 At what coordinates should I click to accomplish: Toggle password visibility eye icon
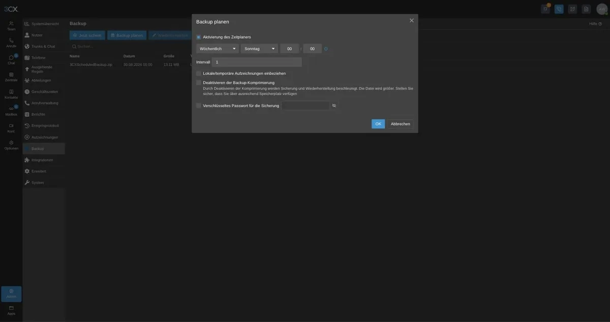tap(334, 105)
